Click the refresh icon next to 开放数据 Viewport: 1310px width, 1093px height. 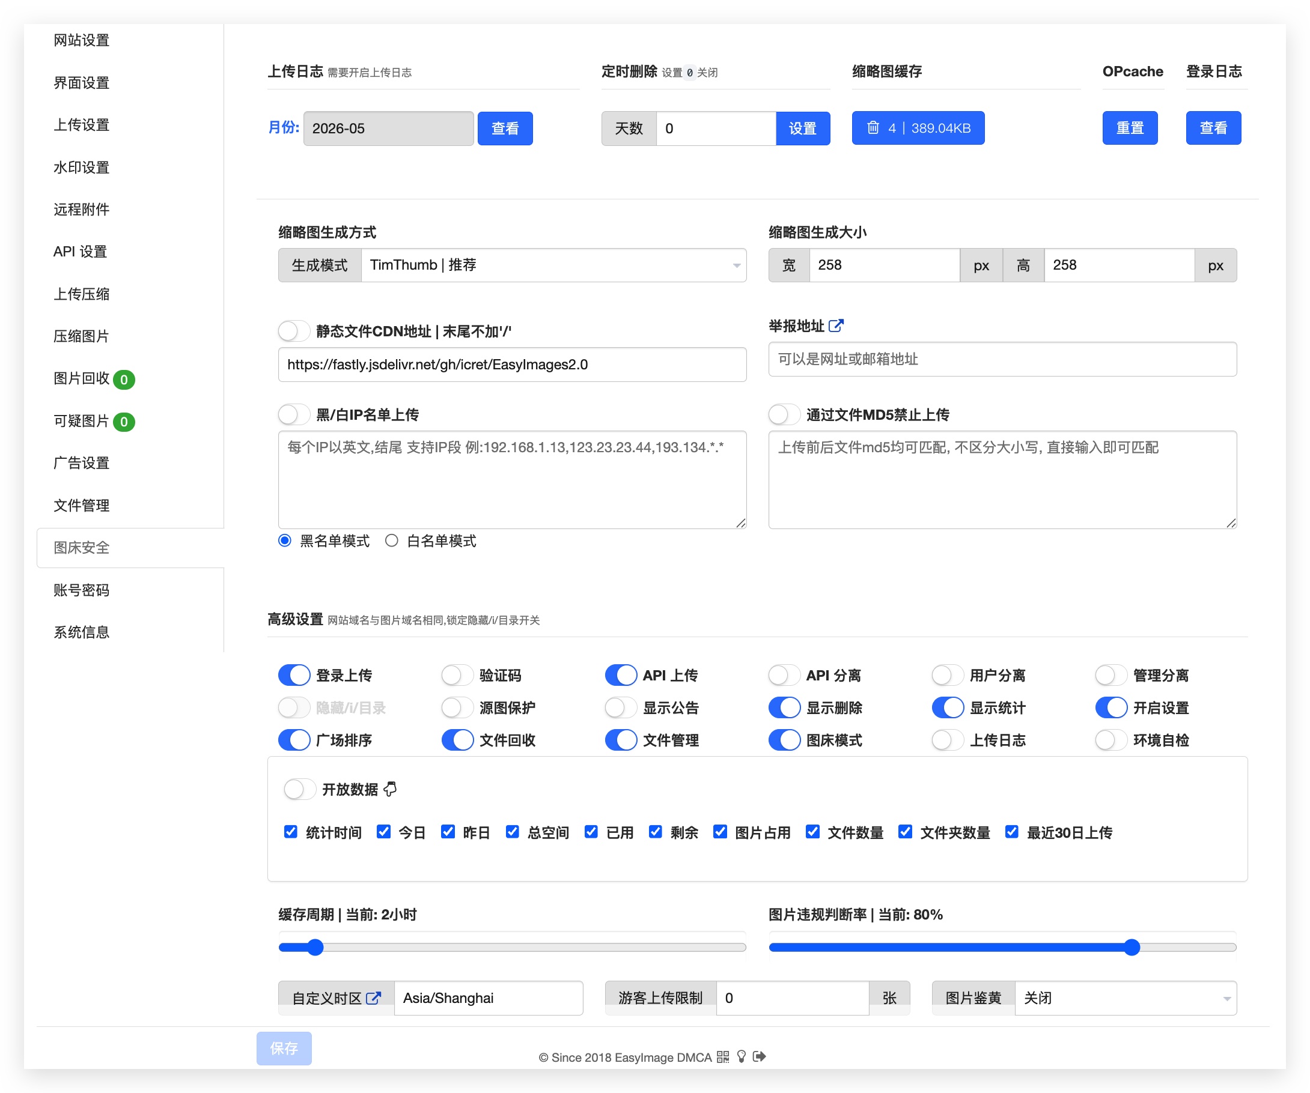[x=391, y=789]
